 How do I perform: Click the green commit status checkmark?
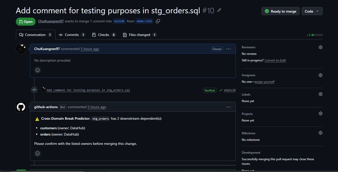(221, 90)
